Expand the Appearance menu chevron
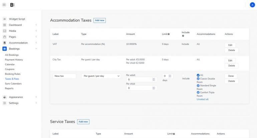257x138 pixels. (x=36, y=97)
